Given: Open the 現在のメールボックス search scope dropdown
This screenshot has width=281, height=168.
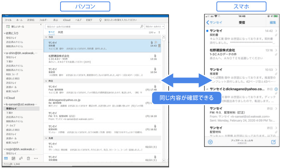Looking at the screenshot, I should (155, 27).
